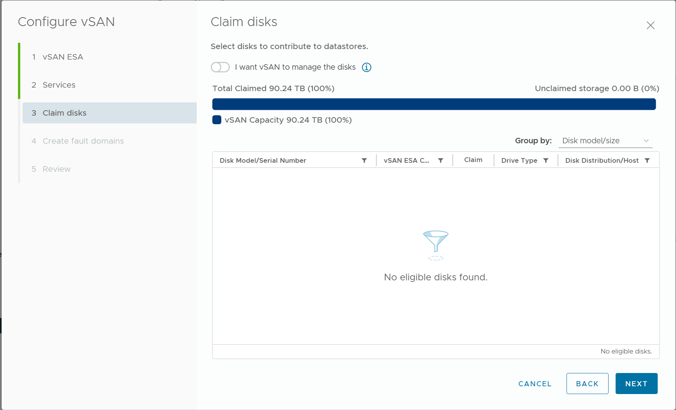This screenshot has width=676, height=410.
Task: Click the BACK button
Action: pyautogui.click(x=588, y=384)
